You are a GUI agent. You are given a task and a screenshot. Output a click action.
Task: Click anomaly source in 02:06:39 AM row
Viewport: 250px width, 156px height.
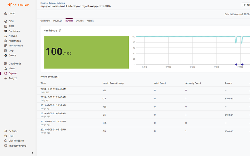click(x=229, y=115)
